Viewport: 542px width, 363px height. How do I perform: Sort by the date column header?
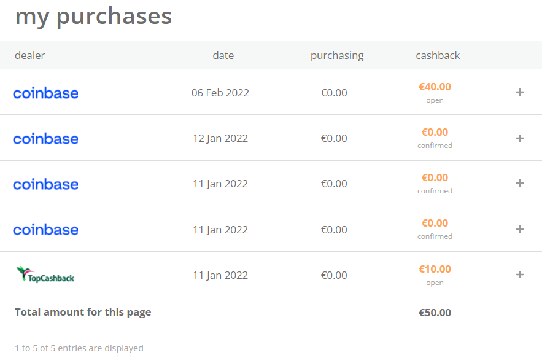[223, 55]
